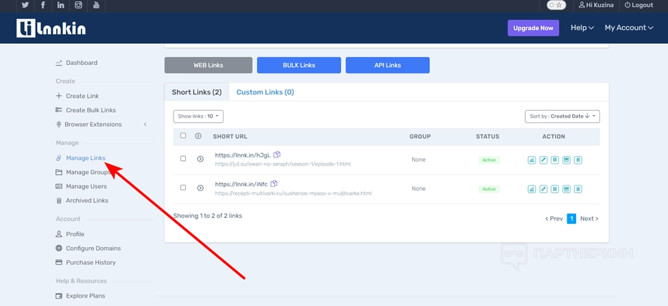Open the LinkedIn social icon
This screenshot has height=306, width=668.
pos(61,5)
